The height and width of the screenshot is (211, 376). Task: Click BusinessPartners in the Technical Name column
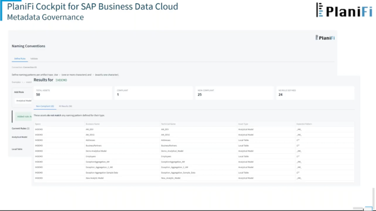point(169,145)
